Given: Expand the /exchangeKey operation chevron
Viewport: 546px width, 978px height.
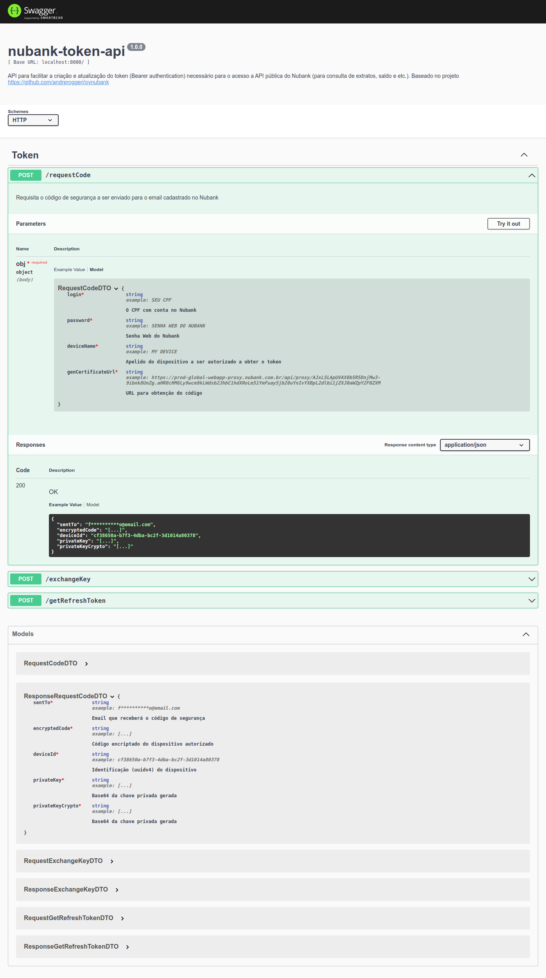Looking at the screenshot, I should (x=532, y=579).
